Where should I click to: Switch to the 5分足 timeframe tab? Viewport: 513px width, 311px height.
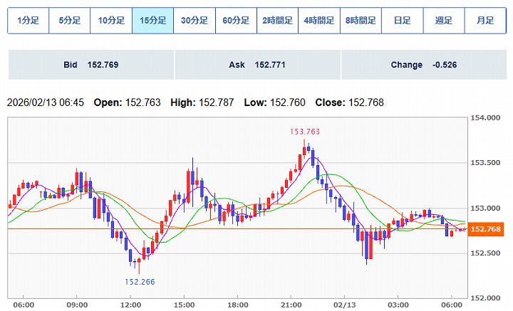pyautogui.click(x=70, y=21)
